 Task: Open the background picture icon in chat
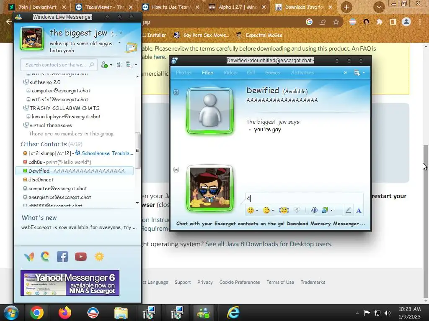coord(325,210)
